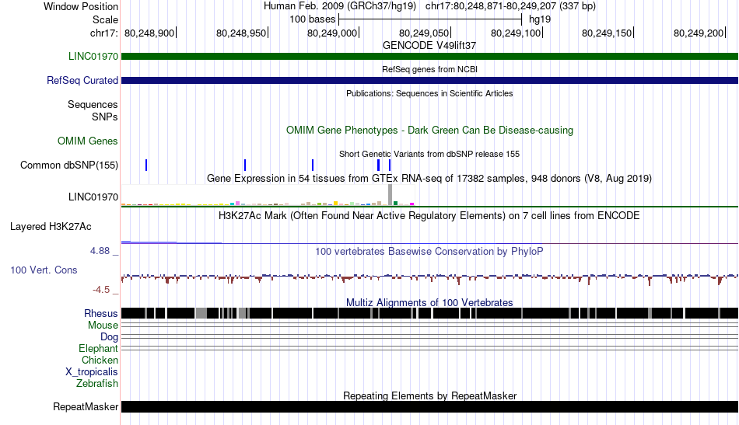Click the 80,249,200 ruler position label
The height and width of the screenshot is (425, 739).
[x=699, y=33]
